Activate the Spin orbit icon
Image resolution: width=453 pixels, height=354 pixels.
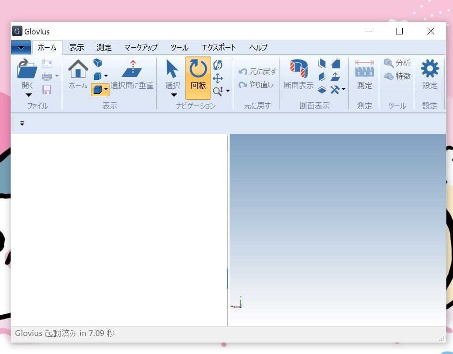pyautogui.click(x=218, y=65)
